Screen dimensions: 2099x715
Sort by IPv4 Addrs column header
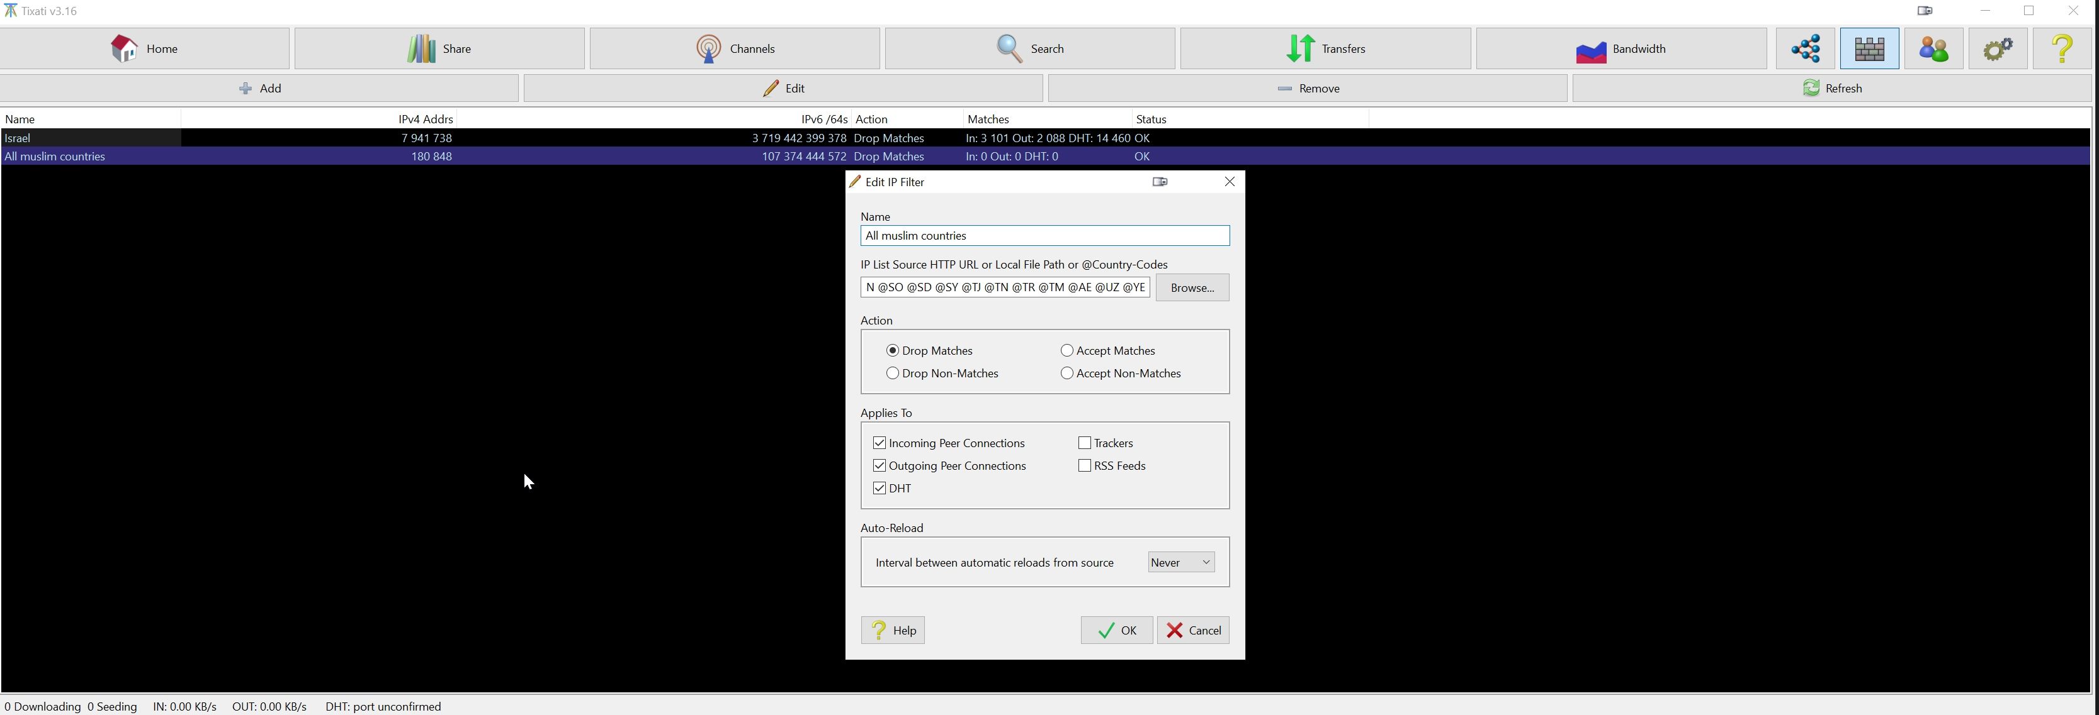point(319,119)
